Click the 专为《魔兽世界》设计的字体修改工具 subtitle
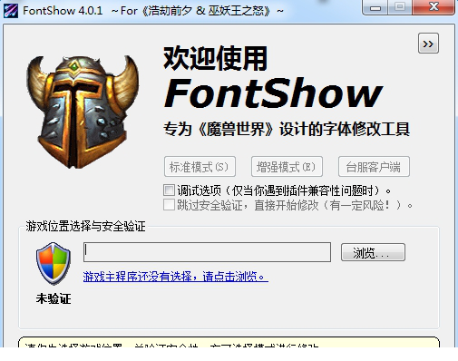The height and width of the screenshot is (361, 458). coord(287,130)
